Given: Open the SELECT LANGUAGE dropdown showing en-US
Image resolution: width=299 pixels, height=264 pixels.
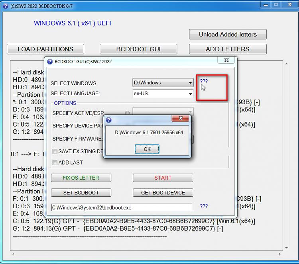Looking at the screenshot, I should click(163, 94).
